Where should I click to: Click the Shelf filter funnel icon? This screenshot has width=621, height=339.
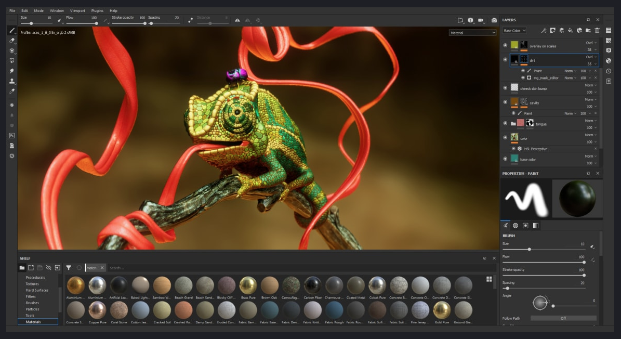69,268
